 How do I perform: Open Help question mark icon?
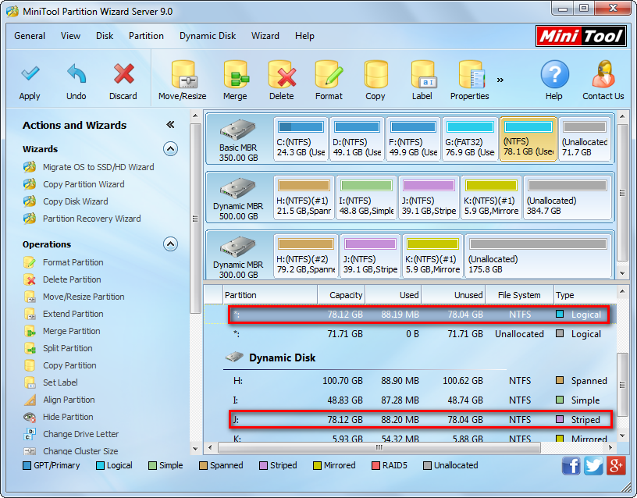(554, 74)
